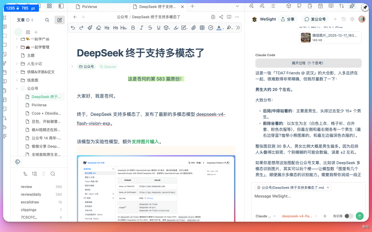The width and height of the screenshot is (372, 232).
Task: Open a new tab with plus button
Action: (193, 7)
